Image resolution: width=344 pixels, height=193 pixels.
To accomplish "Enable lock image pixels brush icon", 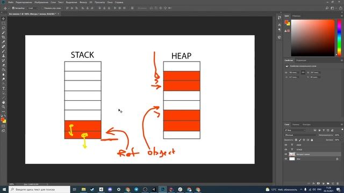I will point(300,140).
